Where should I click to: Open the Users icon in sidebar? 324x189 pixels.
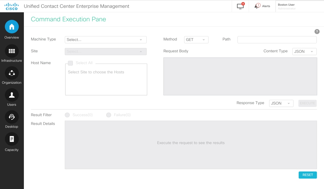click(x=12, y=95)
